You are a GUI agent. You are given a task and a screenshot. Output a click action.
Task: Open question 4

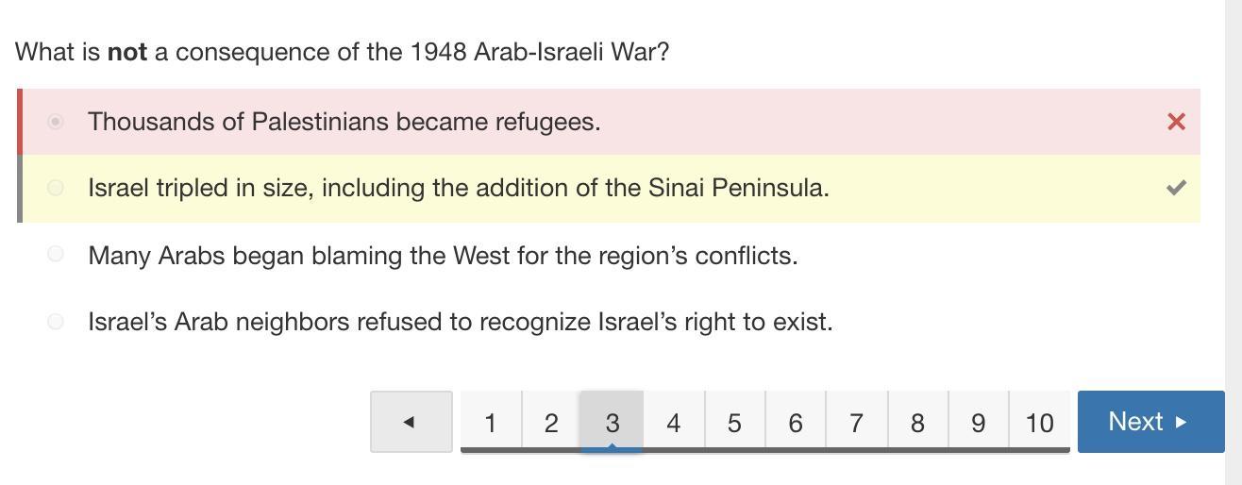coord(673,422)
